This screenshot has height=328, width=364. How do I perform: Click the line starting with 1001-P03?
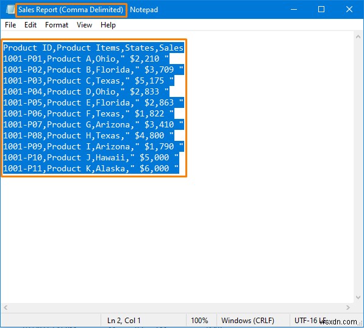click(88, 80)
